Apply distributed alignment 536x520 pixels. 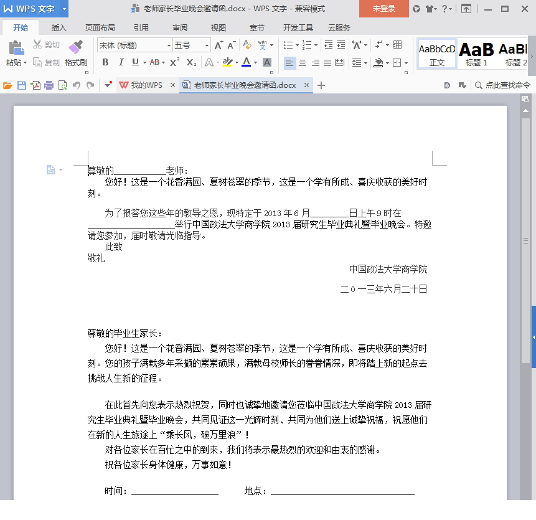click(339, 62)
